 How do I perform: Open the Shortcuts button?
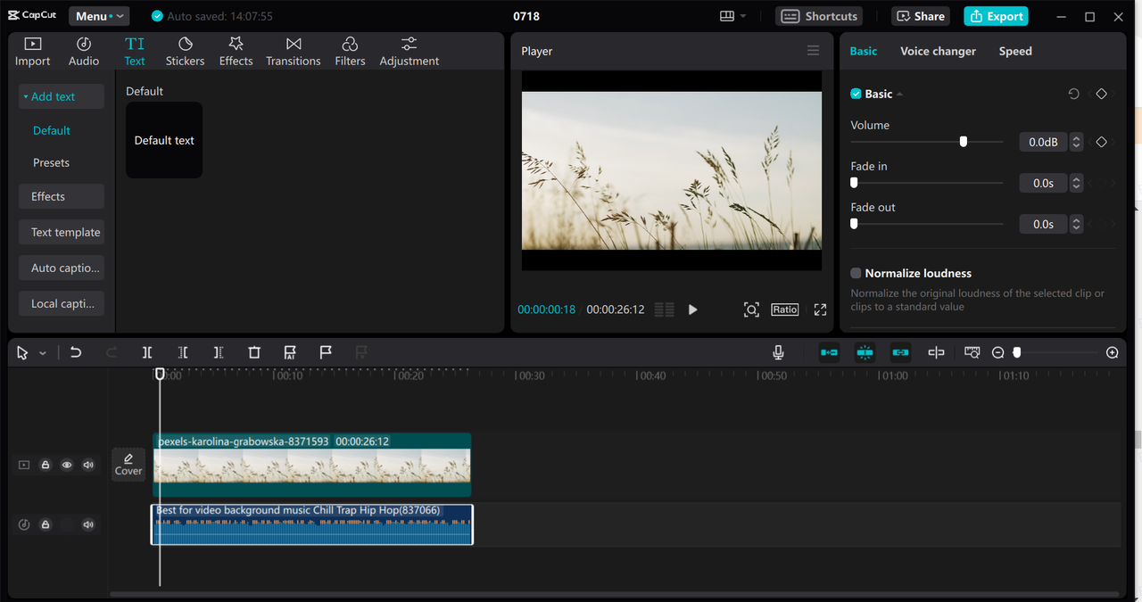pyautogui.click(x=819, y=16)
